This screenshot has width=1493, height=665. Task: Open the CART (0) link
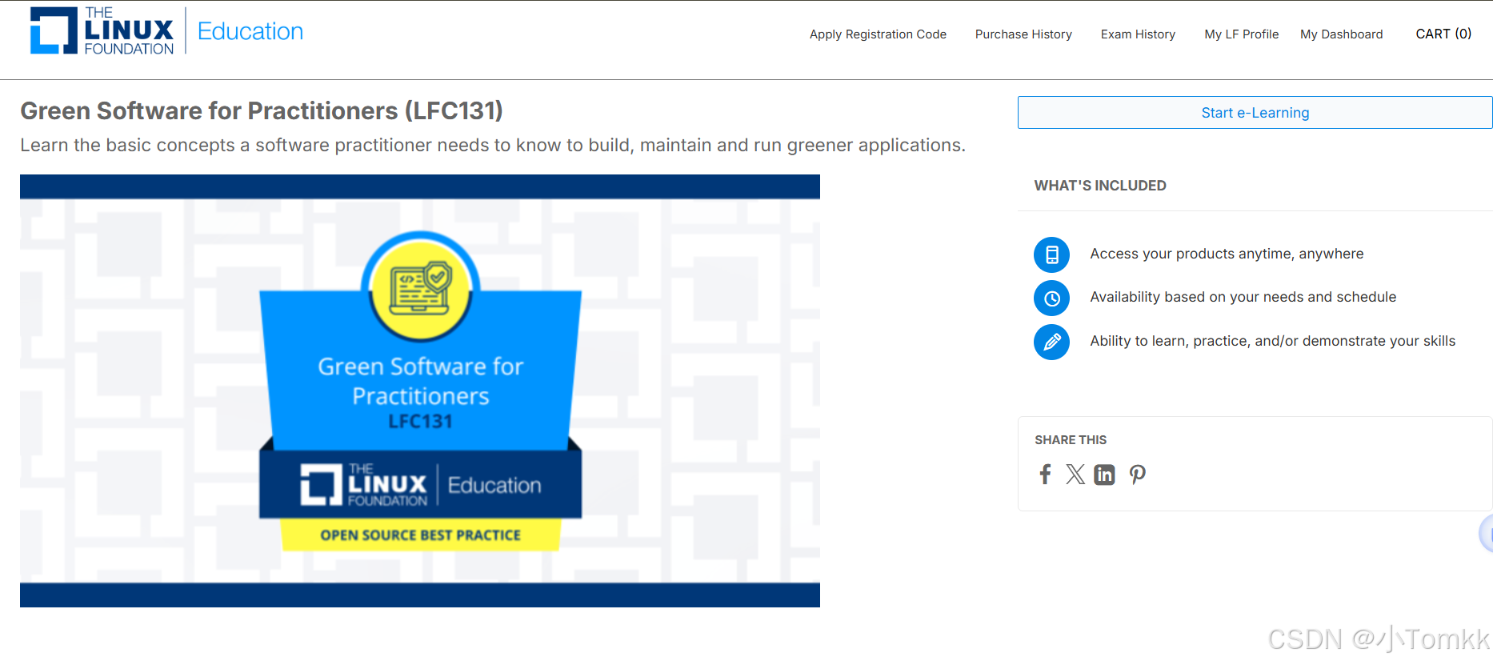tap(1443, 34)
